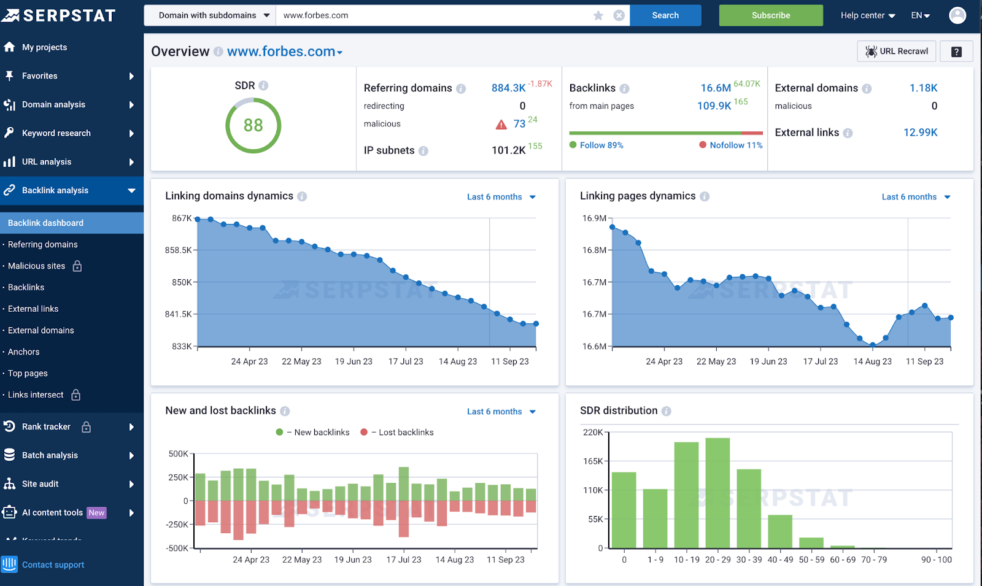The image size is (982, 586).
Task: Open the Batch analysis tool
Action: (49, 455)
